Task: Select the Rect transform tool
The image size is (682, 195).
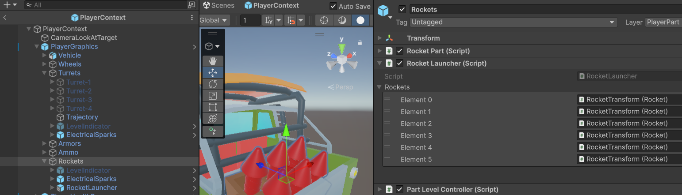Action: [x=213, y=107]
